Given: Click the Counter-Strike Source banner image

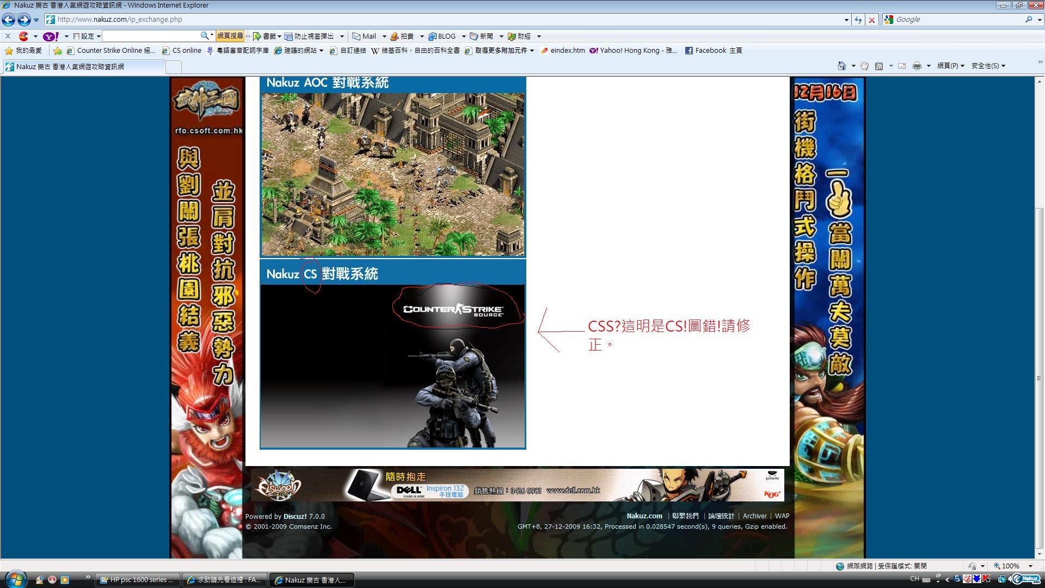Looking at the screenshot, I should [393, 366].
